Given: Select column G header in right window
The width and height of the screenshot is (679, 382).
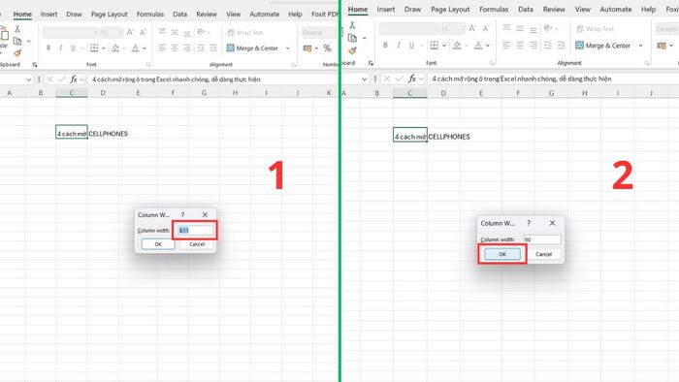Looking at the screenshot, I should pyautogui.click(x=551, y=92).
